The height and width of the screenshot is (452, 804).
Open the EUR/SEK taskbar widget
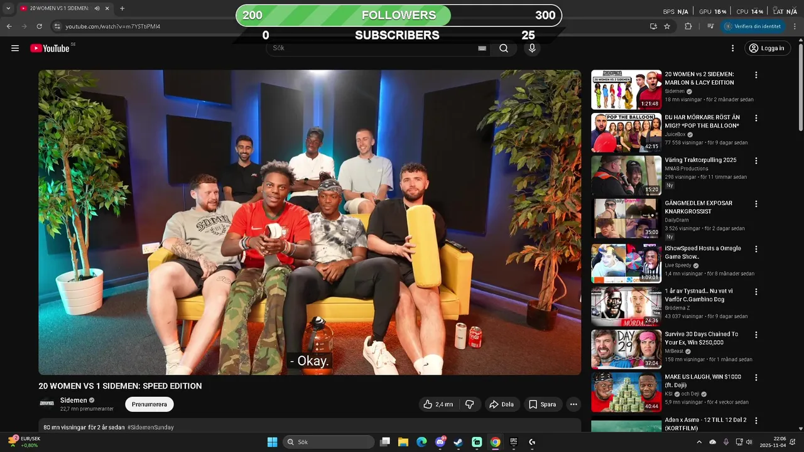click(24, 442)
